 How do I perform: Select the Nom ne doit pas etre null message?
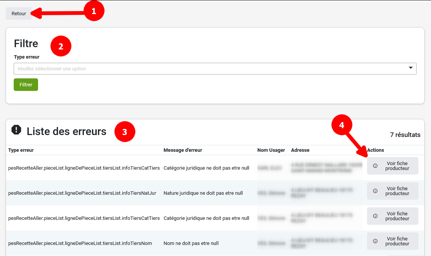pos(191,243)
